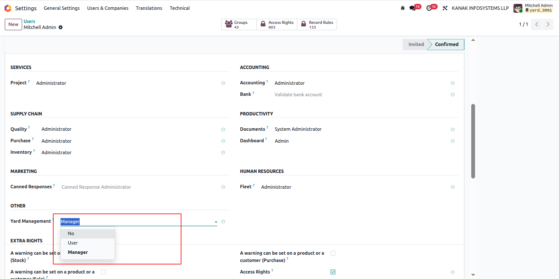Click info icon on the Quality row
Viewport: 559px width, 279px height.
pyautogui.click(x=223, y=129)
